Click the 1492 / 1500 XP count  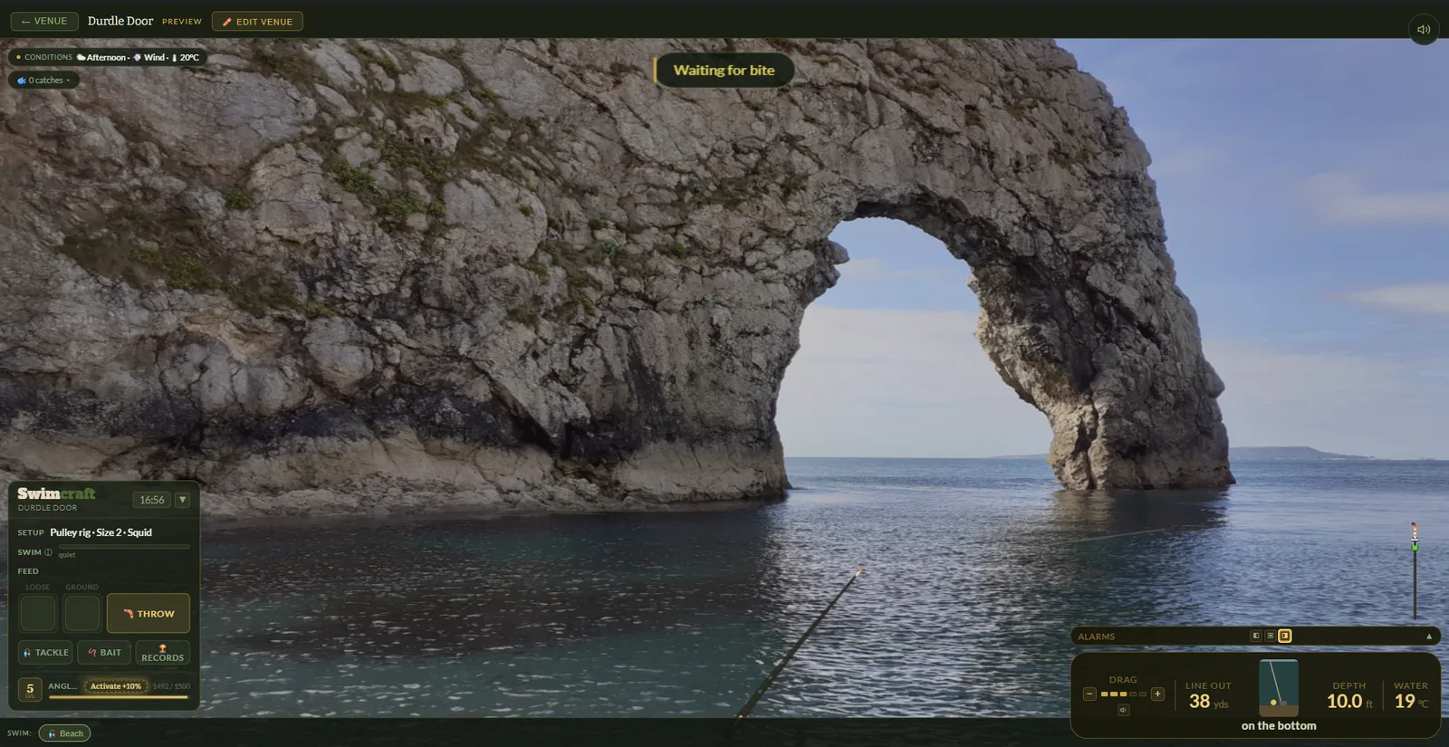pyautogui.click(x=171, y=686)
